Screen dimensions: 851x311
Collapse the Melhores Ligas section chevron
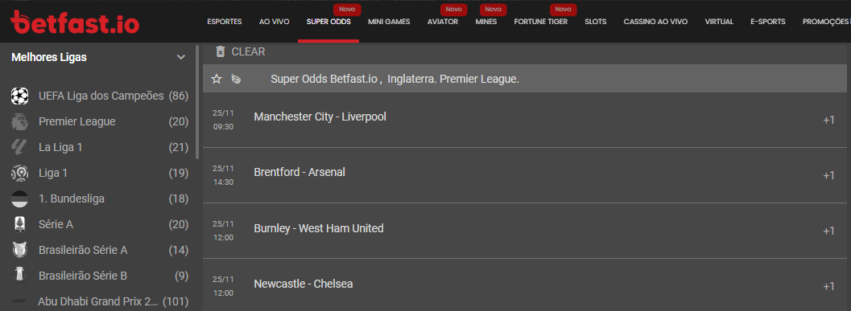[181, 57]
